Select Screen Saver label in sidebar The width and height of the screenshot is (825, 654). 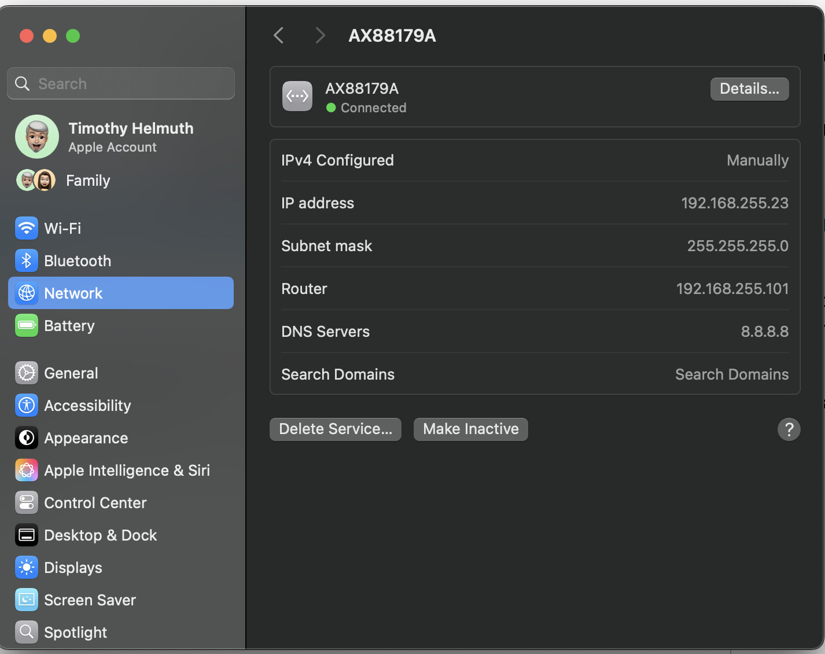tap(90, 600)
